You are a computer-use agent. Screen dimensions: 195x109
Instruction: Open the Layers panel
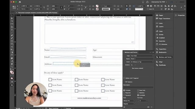coord(160,27)
